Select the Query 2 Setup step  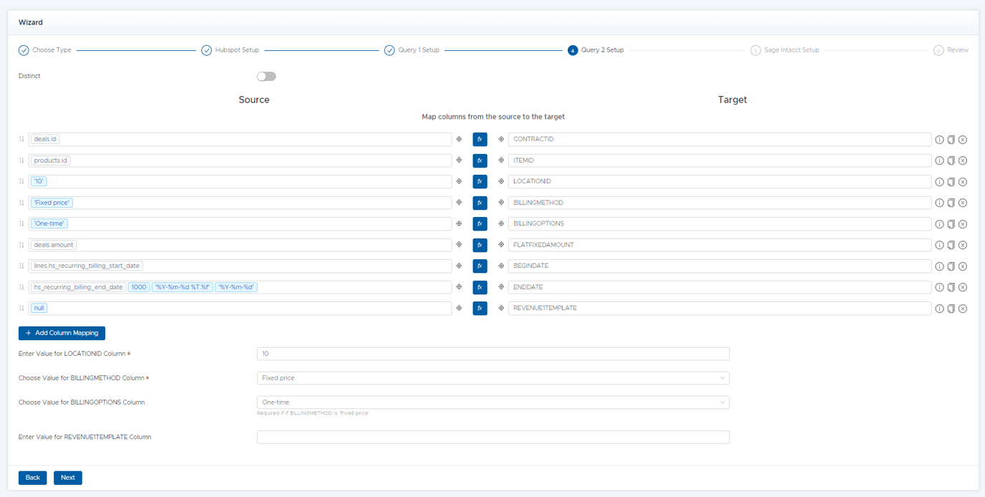[596, 50]
